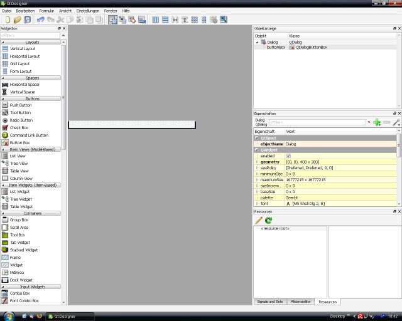Click the Save form disk icon
This screenshot has height=321, width=402.
point(27,20)
